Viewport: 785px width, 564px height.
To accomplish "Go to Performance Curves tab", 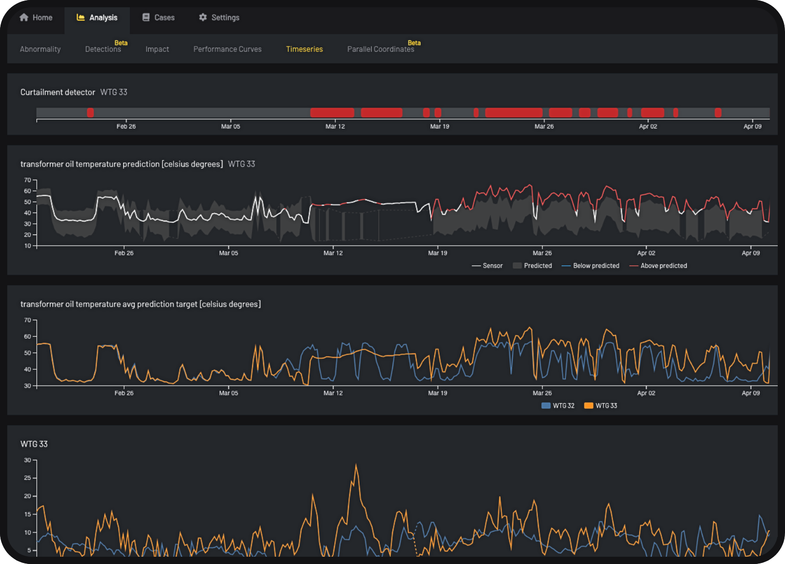I will click(x=227, y=49).
